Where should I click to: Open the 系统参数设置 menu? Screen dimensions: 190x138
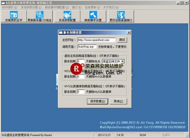point(31,7)
